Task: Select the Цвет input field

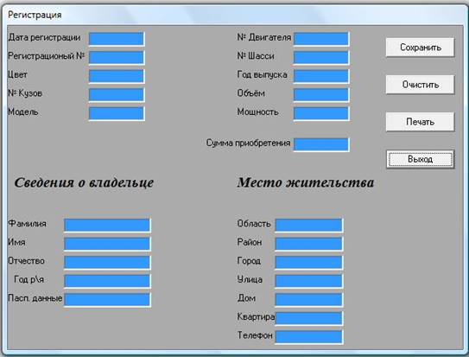Action: coord(117,76)
